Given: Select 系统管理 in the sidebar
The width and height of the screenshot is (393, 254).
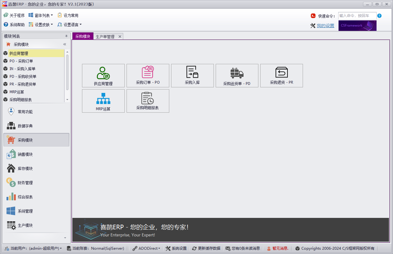Looking at the screenshot, I should point(36,211).
